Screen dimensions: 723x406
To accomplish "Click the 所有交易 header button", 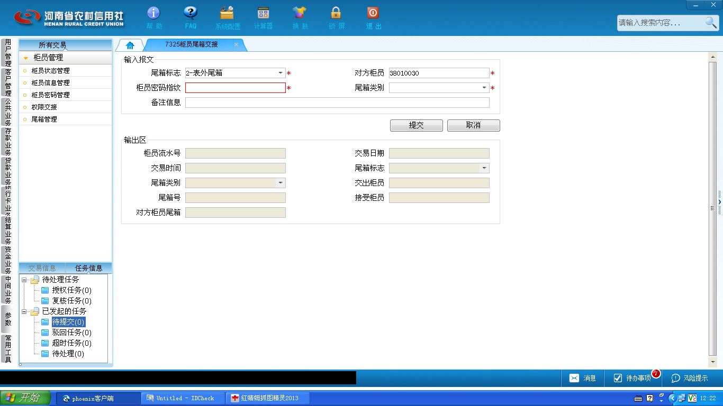I will pos(66,45).
